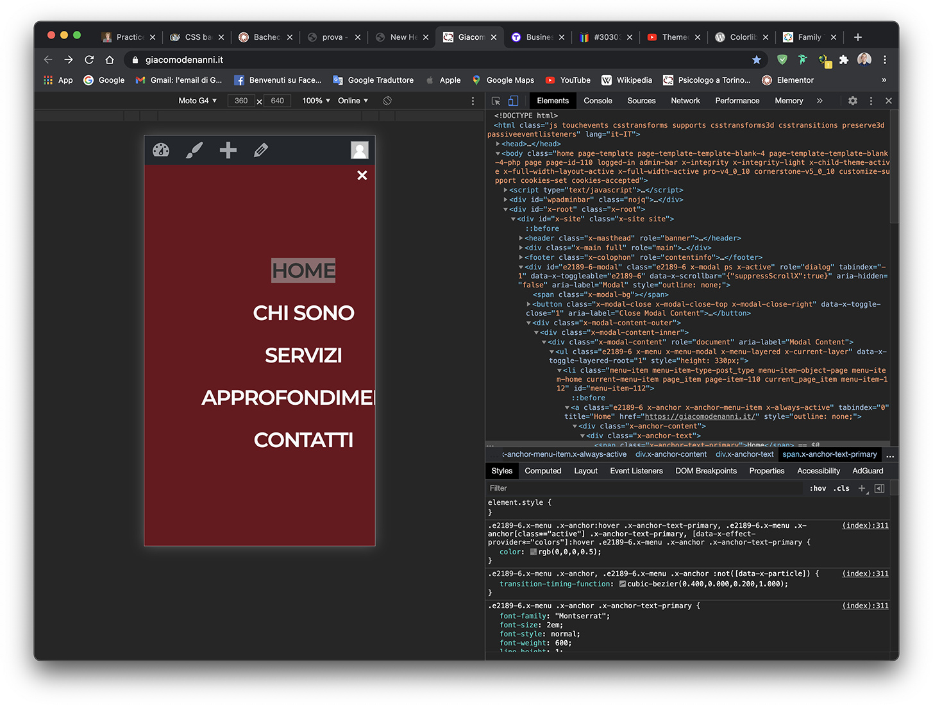Expand the x-modal-close button node
Image resolution: width=933 pixels, height=705 pixels.
tap(529, 304)
